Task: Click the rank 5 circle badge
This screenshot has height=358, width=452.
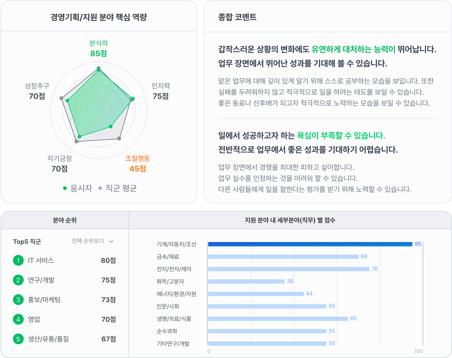Action: click(x=18, y=339)
